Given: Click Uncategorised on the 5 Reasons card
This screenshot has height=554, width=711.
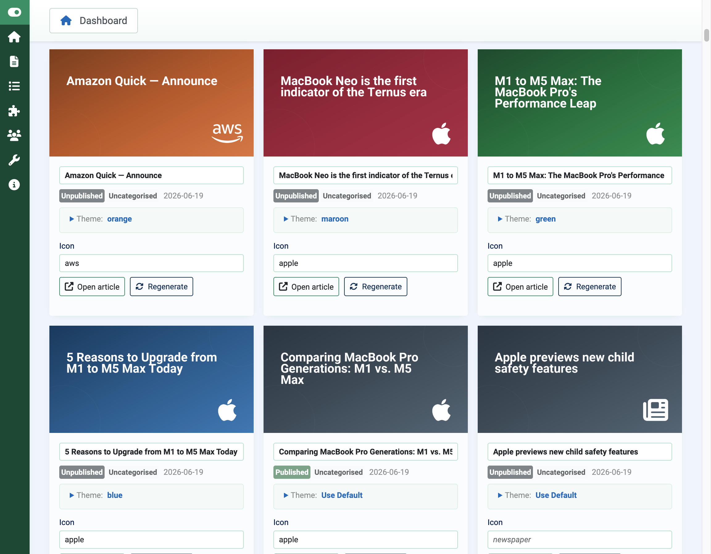Looking at the screenshot, I should 133,472.
